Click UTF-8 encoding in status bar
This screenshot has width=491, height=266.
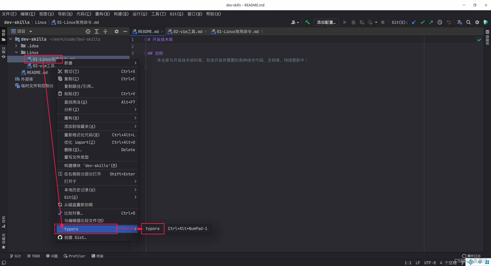pos(430,263)
